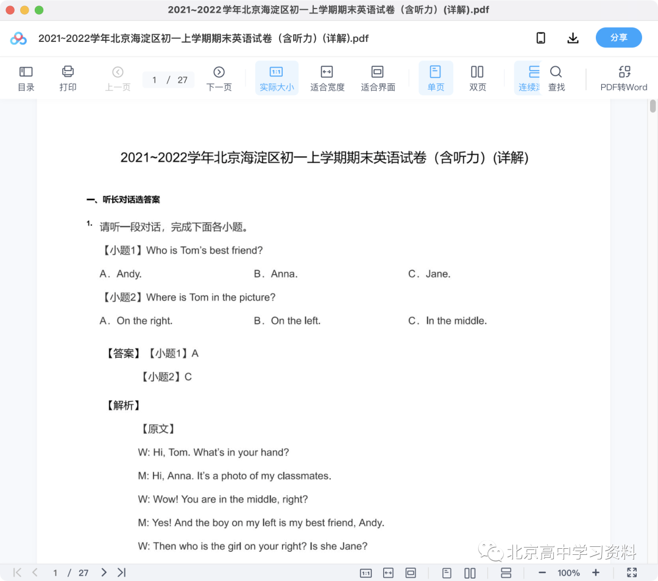Click bottom bar continuous scroll icon
The image size is (658, 581).
[x=506, y=572]
